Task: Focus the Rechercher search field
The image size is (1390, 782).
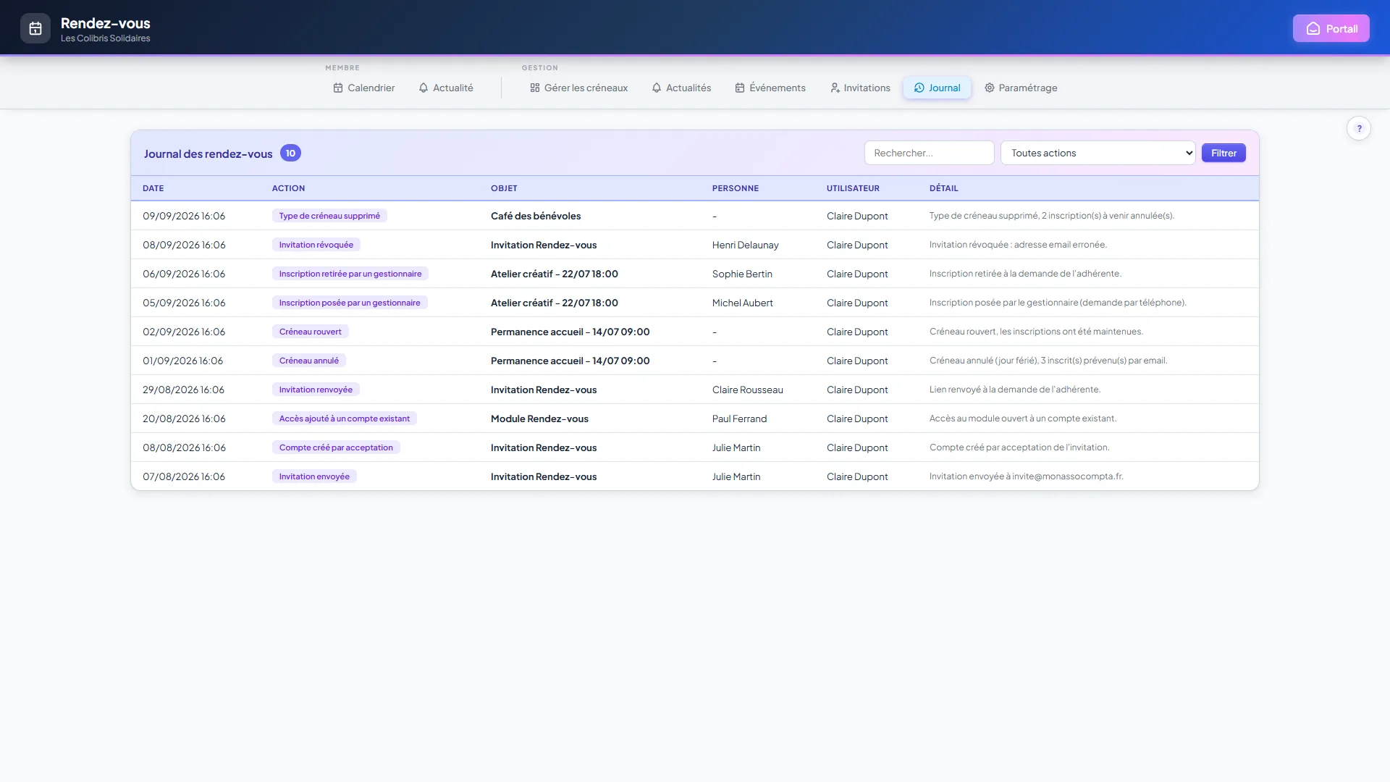Action: 929,153
